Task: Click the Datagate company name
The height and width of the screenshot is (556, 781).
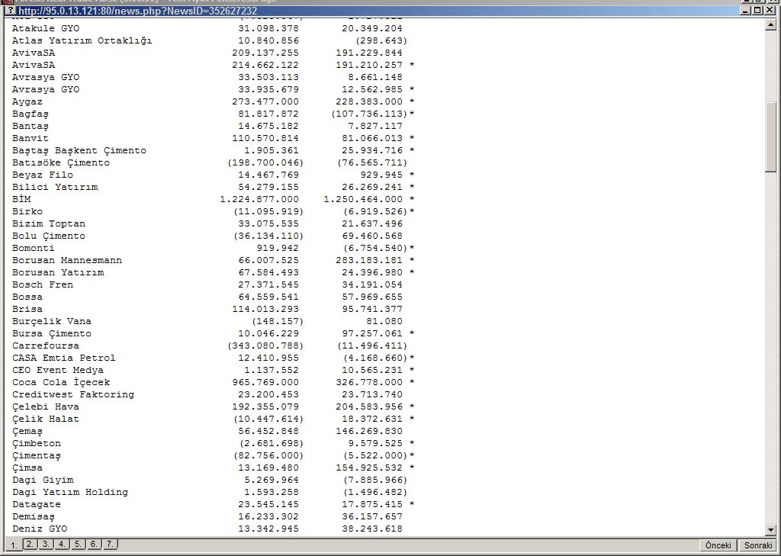Action: (x=37, y=505)
